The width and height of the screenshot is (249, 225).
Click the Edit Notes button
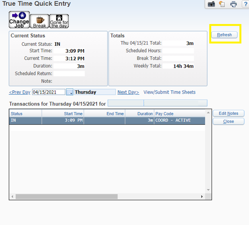(228, 114)
